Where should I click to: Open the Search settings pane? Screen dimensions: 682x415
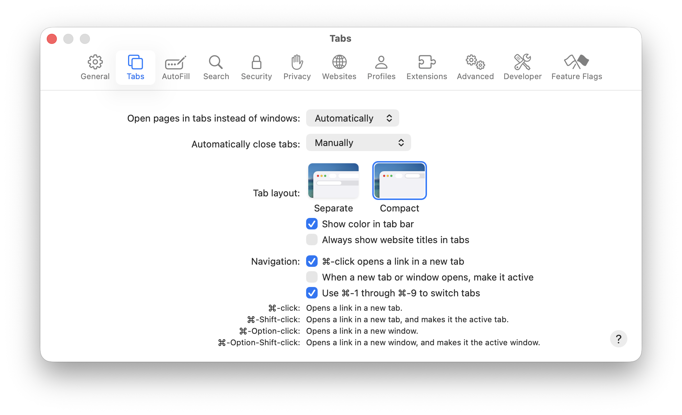pyautogui.click(x=216, y=67)
